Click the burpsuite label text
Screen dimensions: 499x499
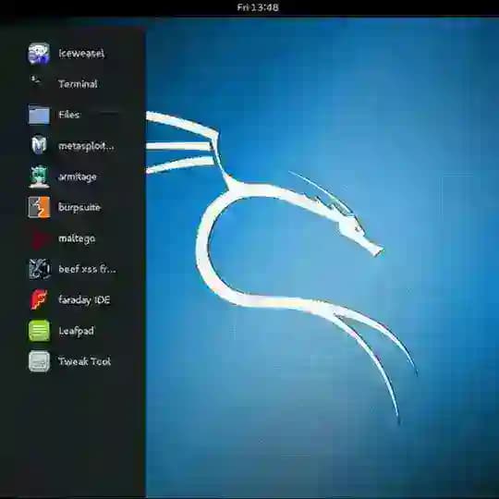pos(79,208)
